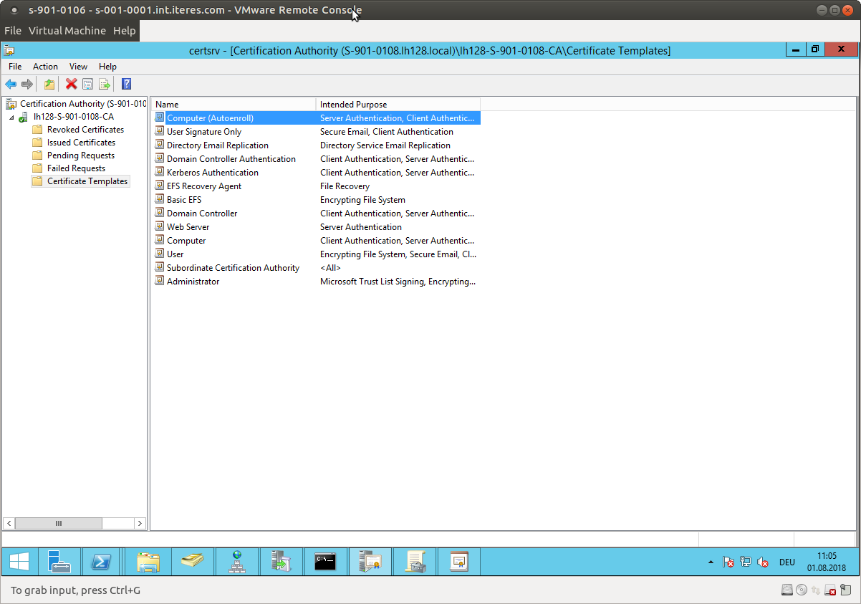The image size is (861, 604).
Task: Click the VMware CD/DVD drive status icon
Action: 802,590
